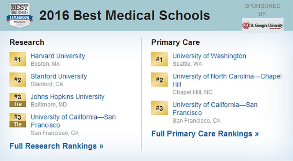Open the Harvard University link
The image size is (293, 161).
(x=58, y=56)
